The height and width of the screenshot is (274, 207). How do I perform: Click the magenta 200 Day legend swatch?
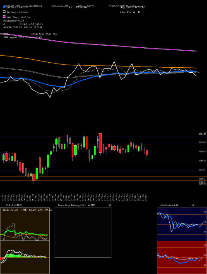(4, 17)
